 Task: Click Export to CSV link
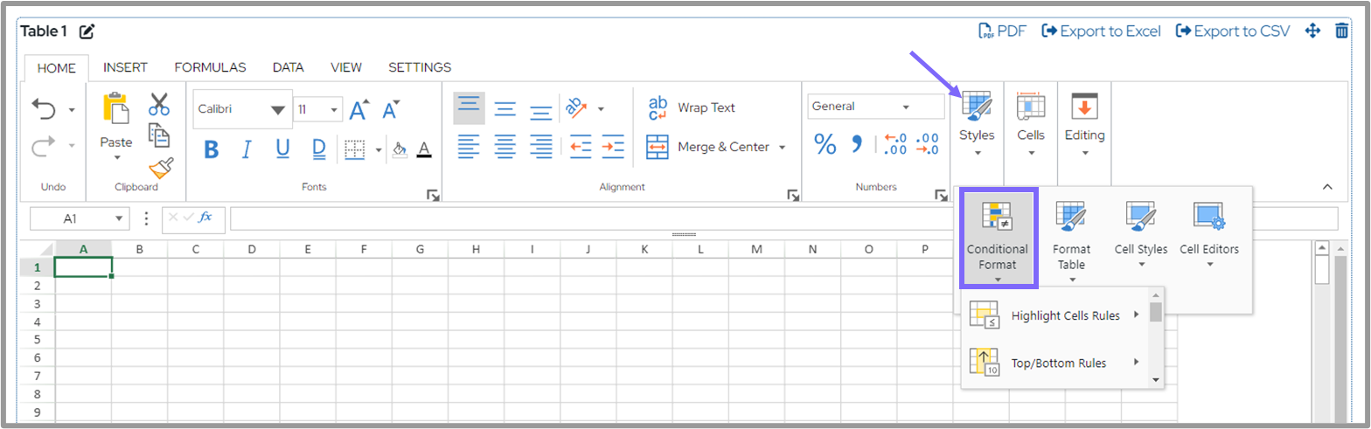coord(1232,31)
